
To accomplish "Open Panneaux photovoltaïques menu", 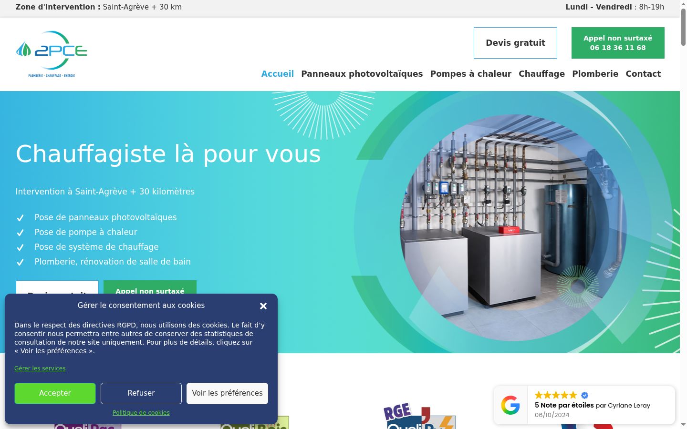I will pos(362,74).
